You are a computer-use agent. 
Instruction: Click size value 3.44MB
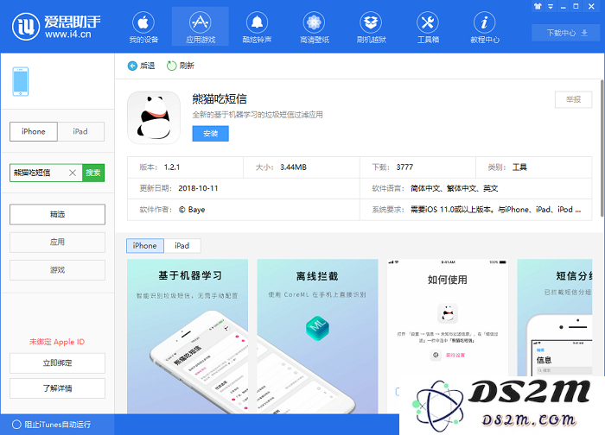point(293,167)
